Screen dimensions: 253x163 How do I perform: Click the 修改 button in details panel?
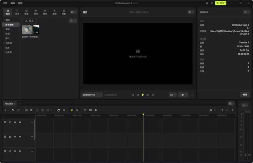pos(245,95)
